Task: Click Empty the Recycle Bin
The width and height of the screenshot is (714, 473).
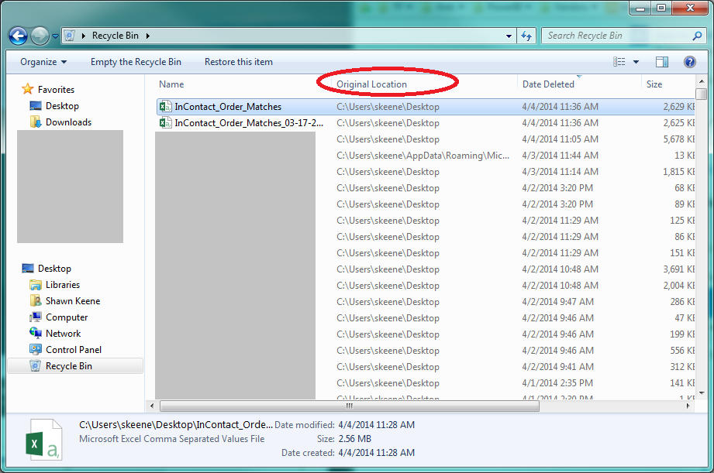Action: (x=136, y=62)
